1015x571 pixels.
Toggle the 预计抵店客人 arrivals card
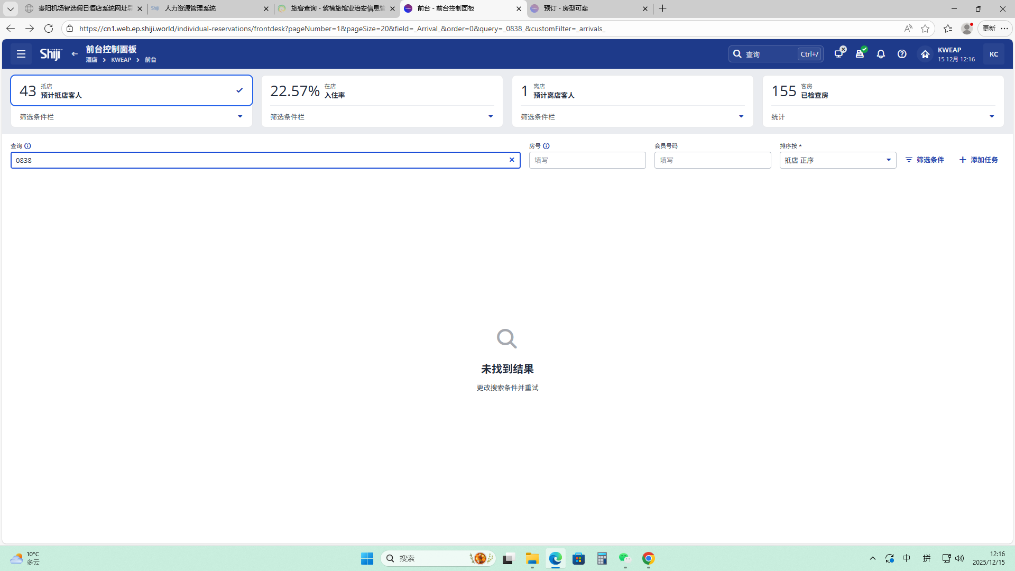pos(131,91)
